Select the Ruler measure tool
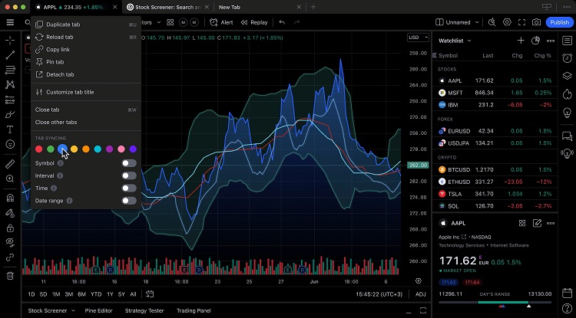 point(10,163)
